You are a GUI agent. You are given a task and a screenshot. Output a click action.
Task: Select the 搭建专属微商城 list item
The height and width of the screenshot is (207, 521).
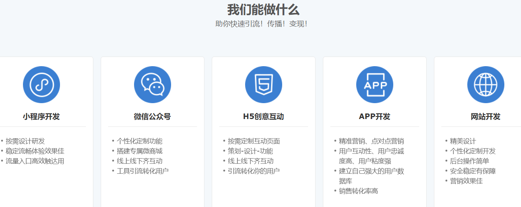coord(140,151)
